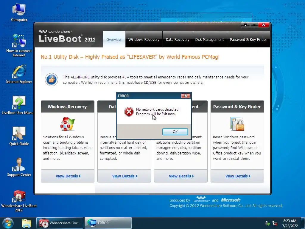Launch Internet Explorer from the desktop
The height and width of the screenshot is (229, 305).
coord(19,74)
